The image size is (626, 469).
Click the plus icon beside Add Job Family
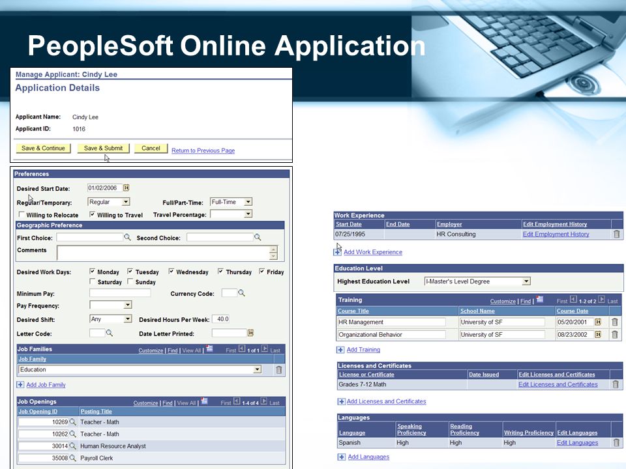pos(20,385)
